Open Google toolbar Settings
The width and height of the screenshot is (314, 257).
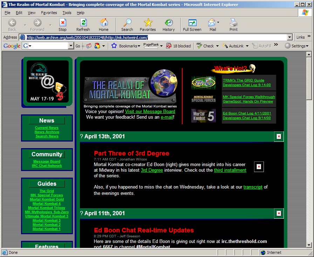(296, 46)
